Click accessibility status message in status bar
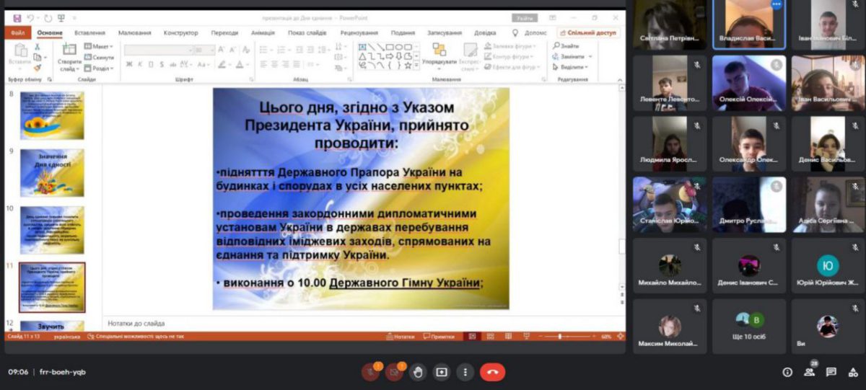This screenshot has width=866, height=390. pyautogui.click(x=135, y=337)
